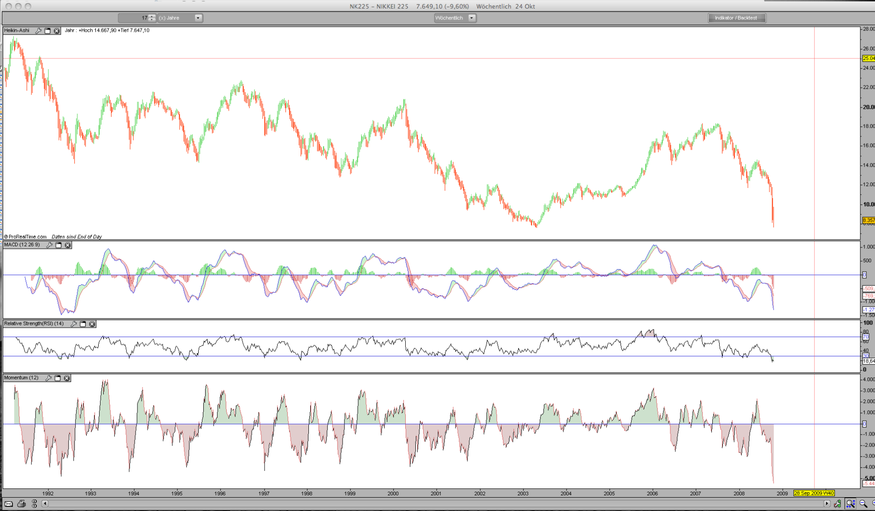Click the Daten sind End of Day note
The image size is (875, 511).
pyautogui.click(x=77, y=237)
